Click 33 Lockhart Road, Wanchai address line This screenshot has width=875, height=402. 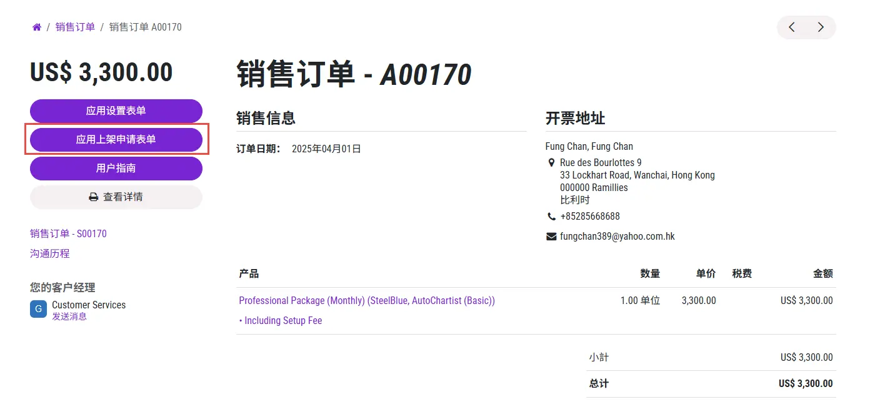(637, 175)
